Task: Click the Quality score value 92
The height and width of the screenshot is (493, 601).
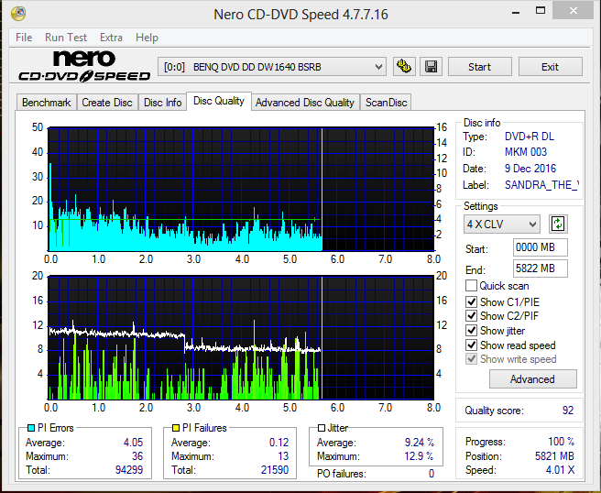Action: 568,411
